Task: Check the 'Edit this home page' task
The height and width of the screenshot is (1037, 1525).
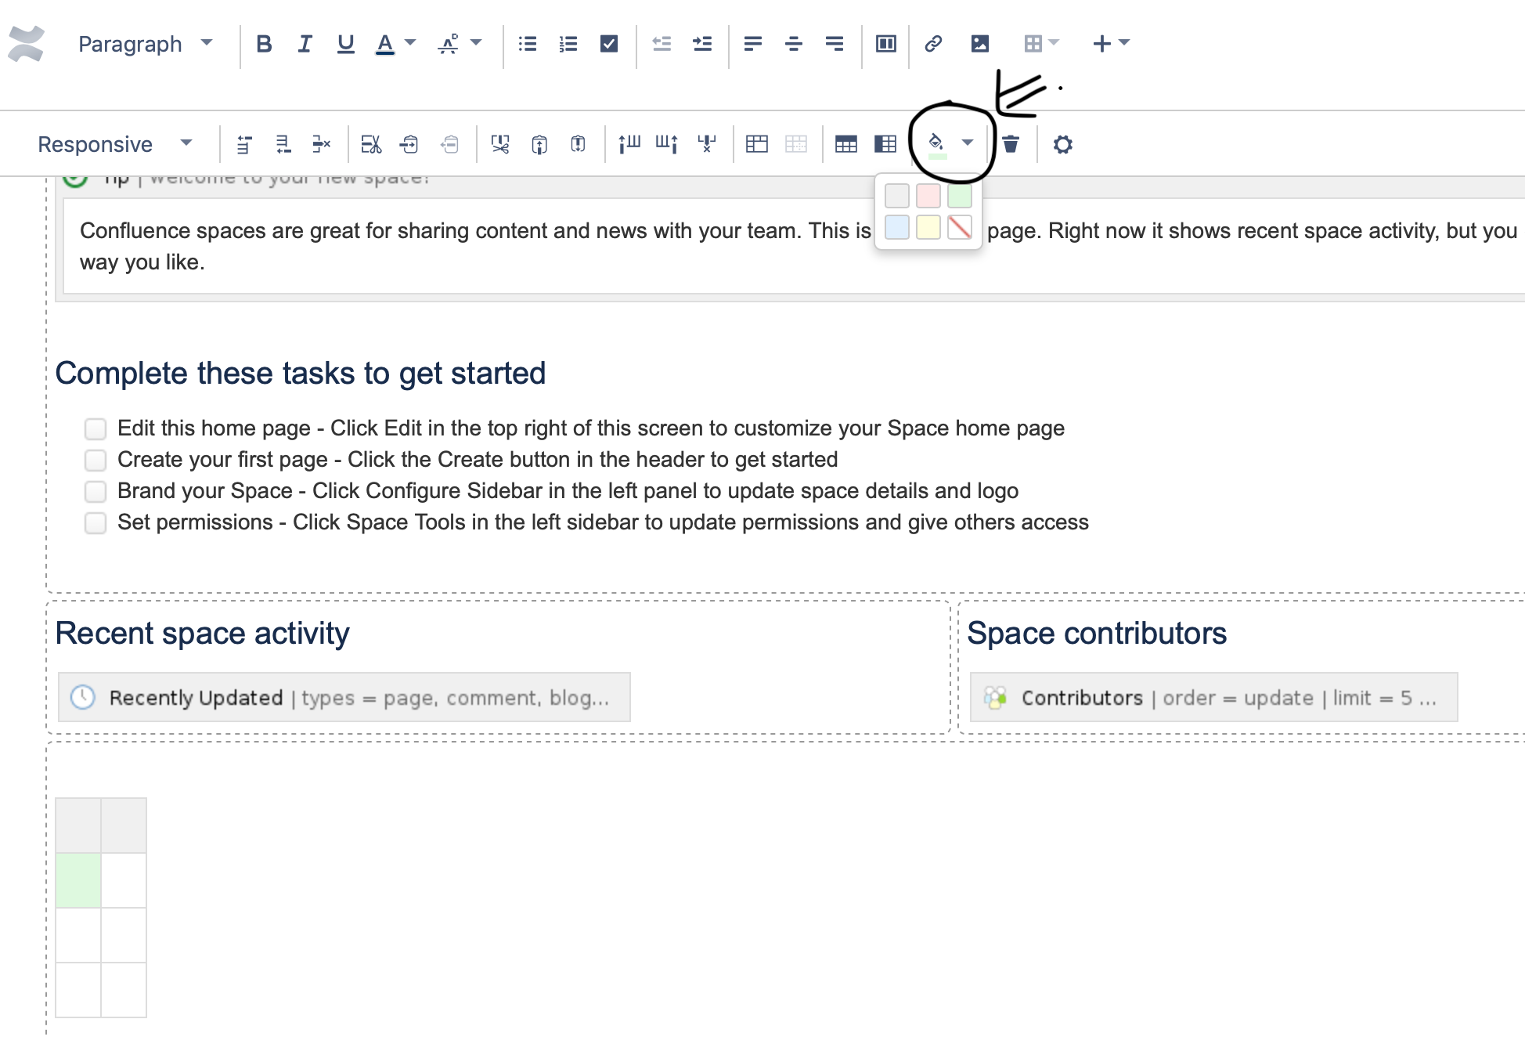Action: (96, 428)
